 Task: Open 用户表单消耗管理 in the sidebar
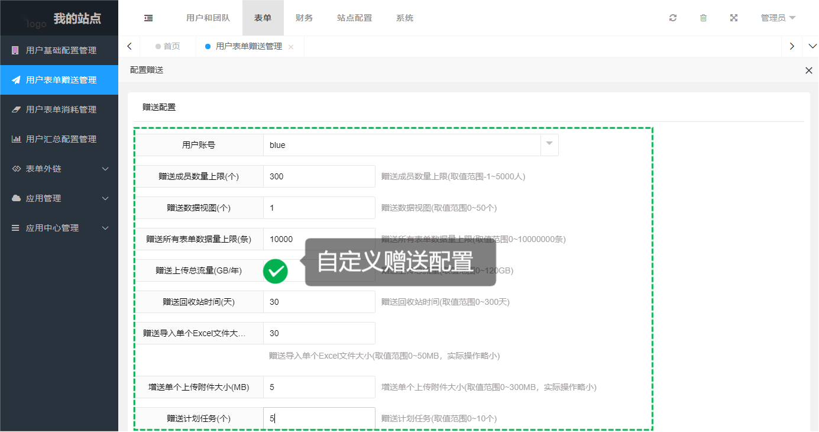60,109
